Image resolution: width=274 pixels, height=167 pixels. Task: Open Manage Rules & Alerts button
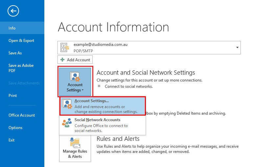75,149
